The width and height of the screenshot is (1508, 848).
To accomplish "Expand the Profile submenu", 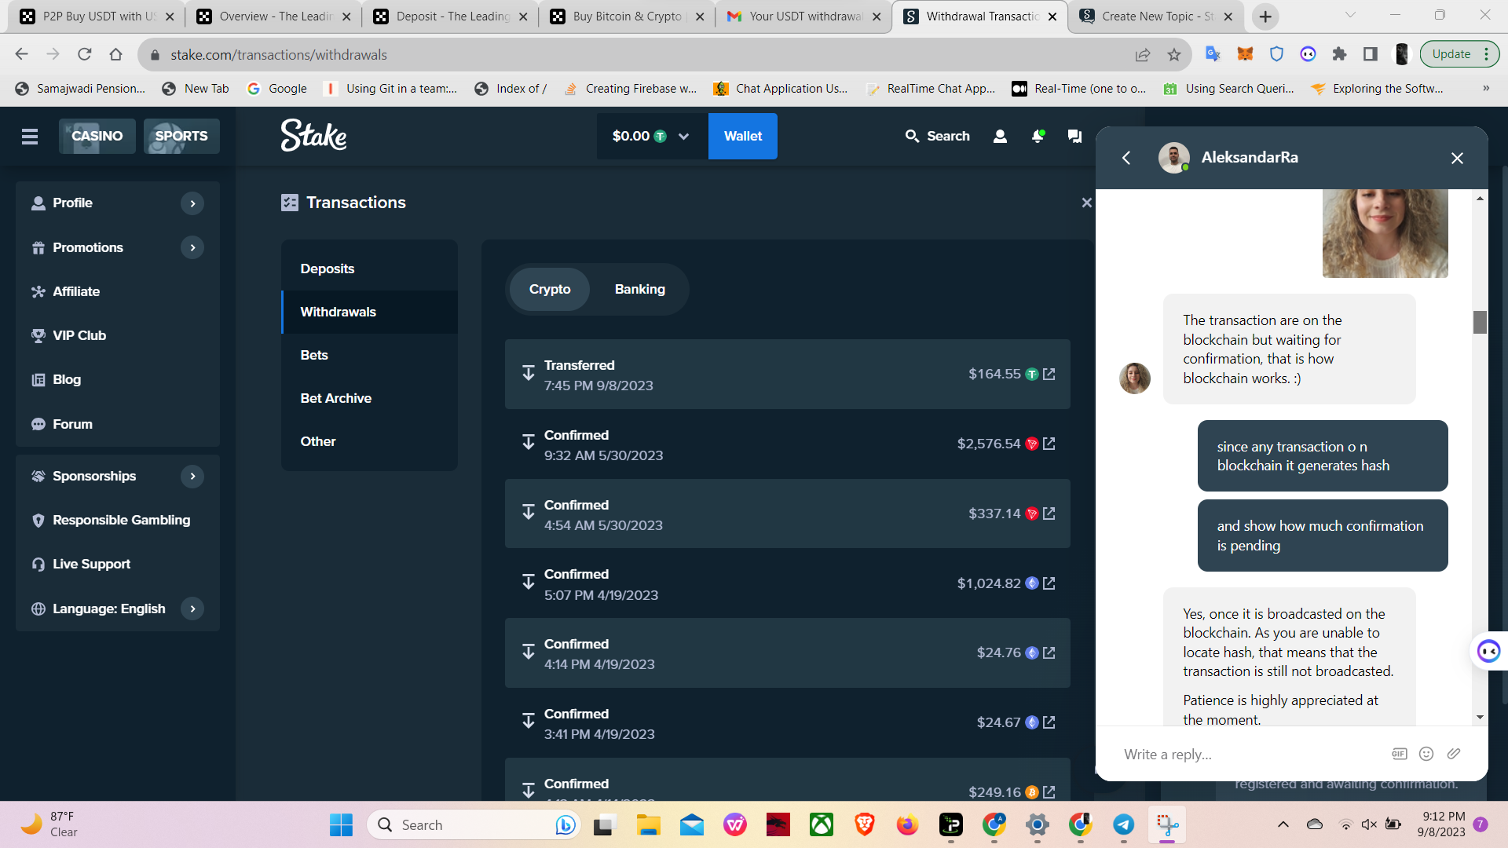I will tap(192, 203).
